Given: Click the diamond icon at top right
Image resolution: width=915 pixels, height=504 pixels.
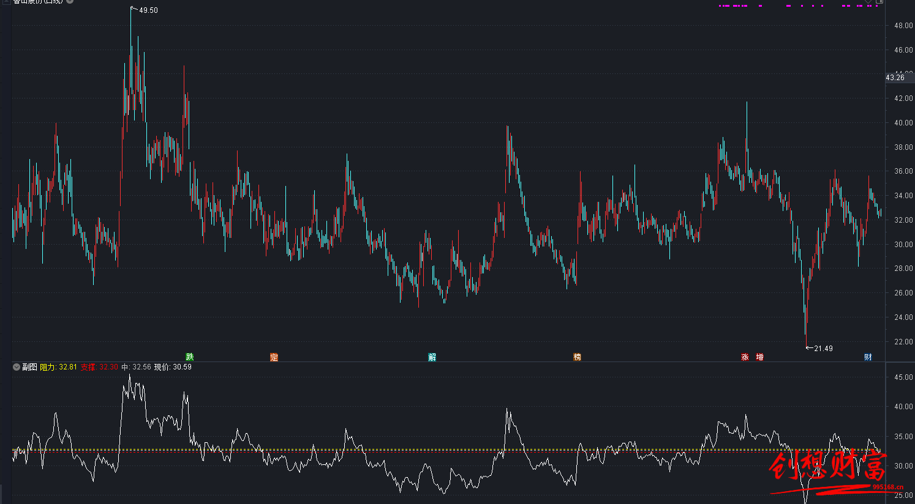Looking at the screenshot, I should click(x=868, y=1).
